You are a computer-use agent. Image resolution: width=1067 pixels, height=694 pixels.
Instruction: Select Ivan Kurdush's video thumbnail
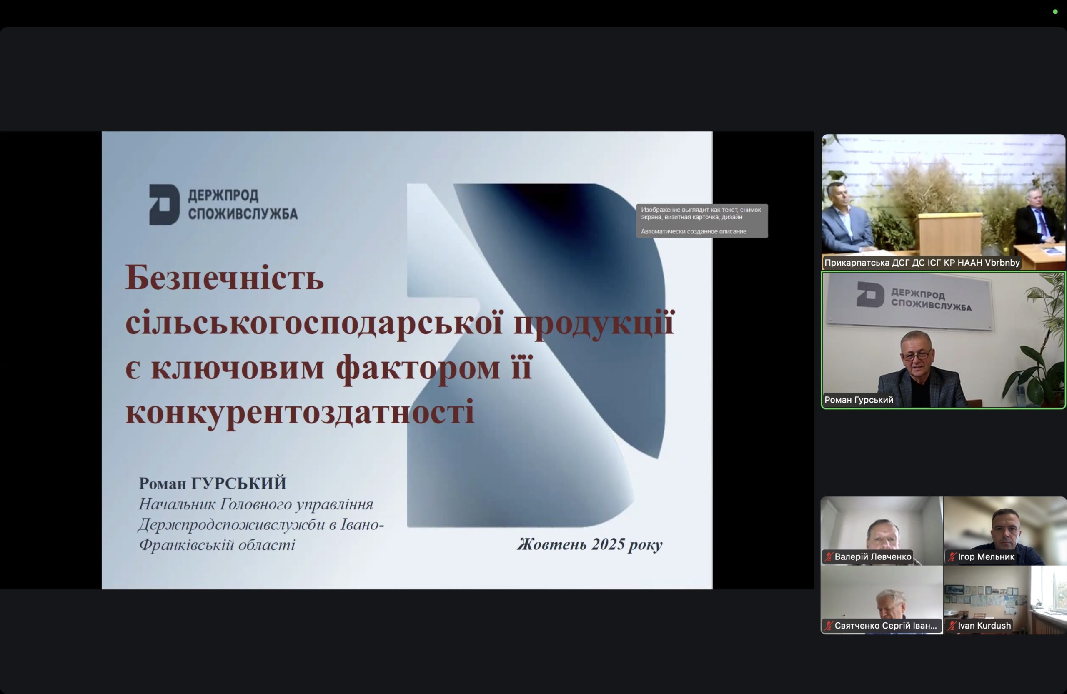pos(1004,592)
